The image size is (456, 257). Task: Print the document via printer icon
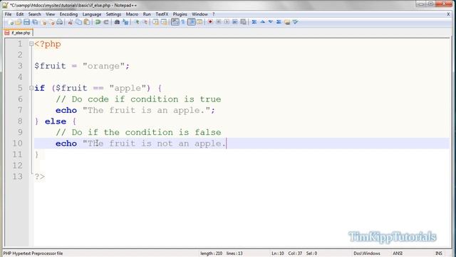60,22
